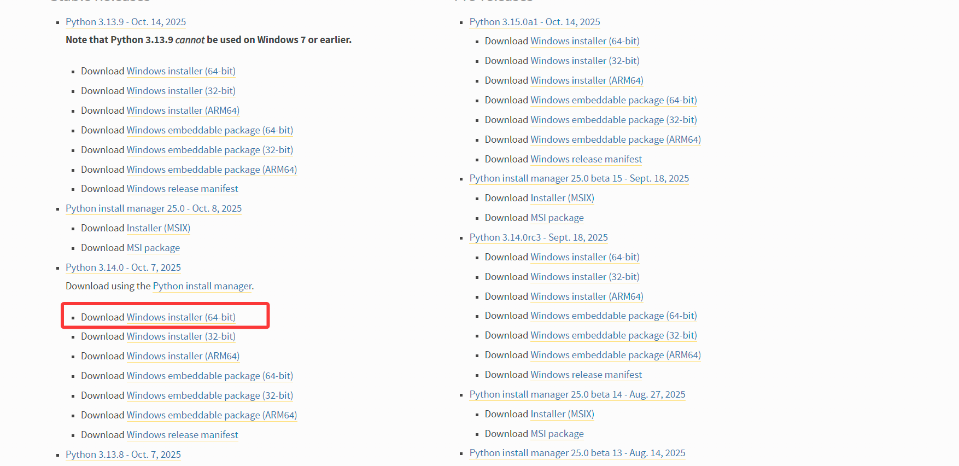Get Python 3.13.9 Windows embeddable package (ARM64)
This screenshot has width=959, height=466.
click(x=212, y=170)
